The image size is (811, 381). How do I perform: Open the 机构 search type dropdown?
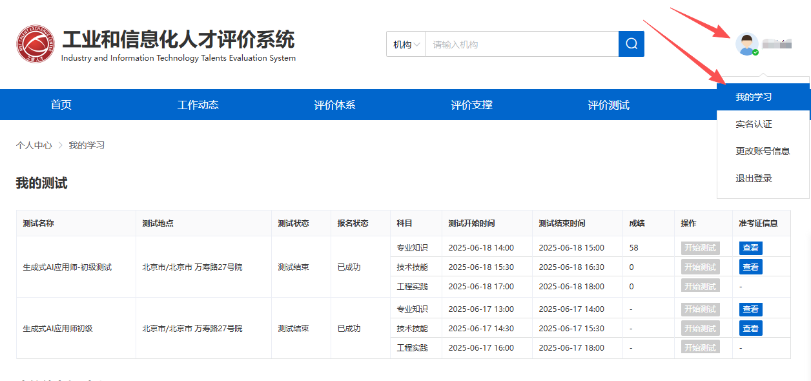click(x=406, y=45)
